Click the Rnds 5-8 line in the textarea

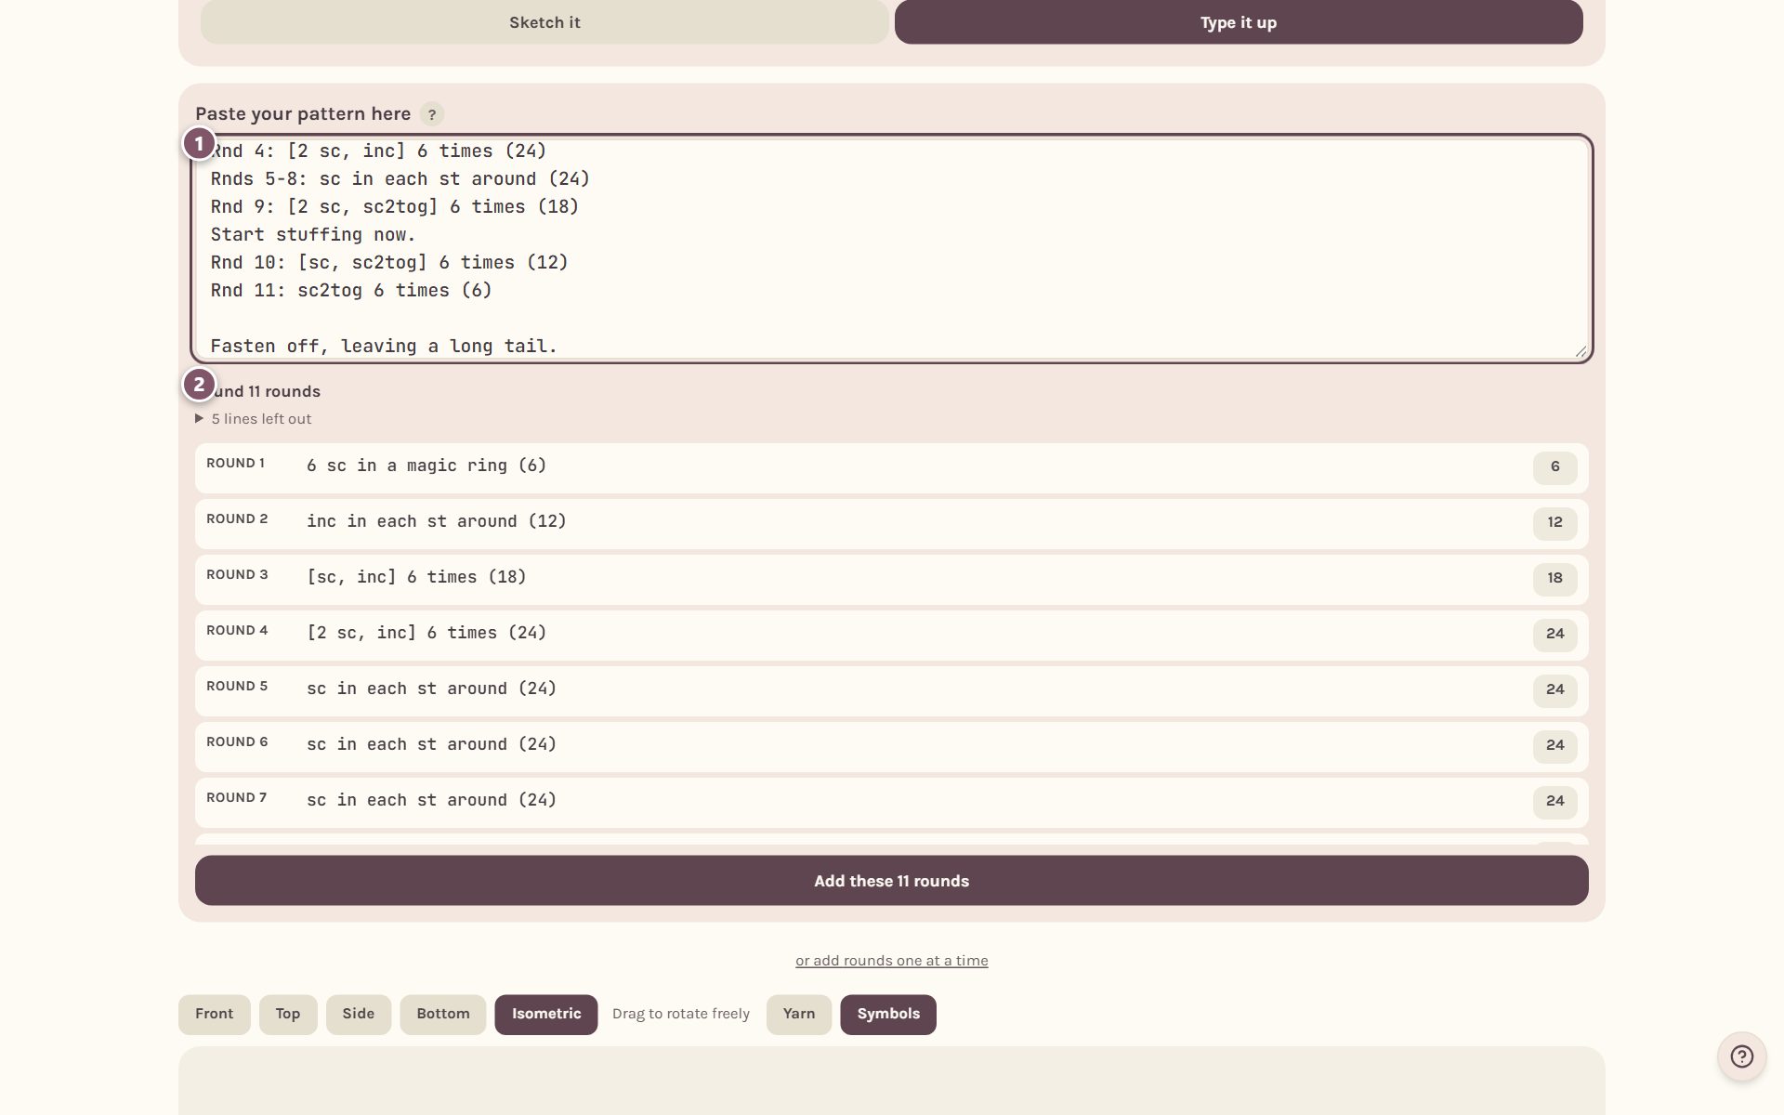[400, 179]
